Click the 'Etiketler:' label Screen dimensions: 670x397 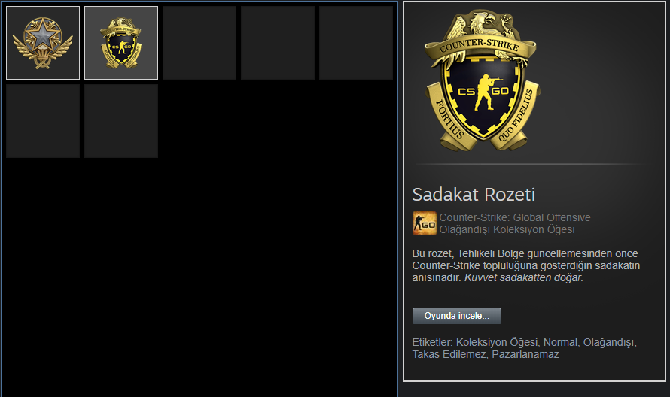click(x=432, y=342)
